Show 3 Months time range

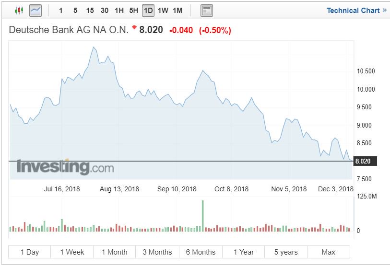157,252
